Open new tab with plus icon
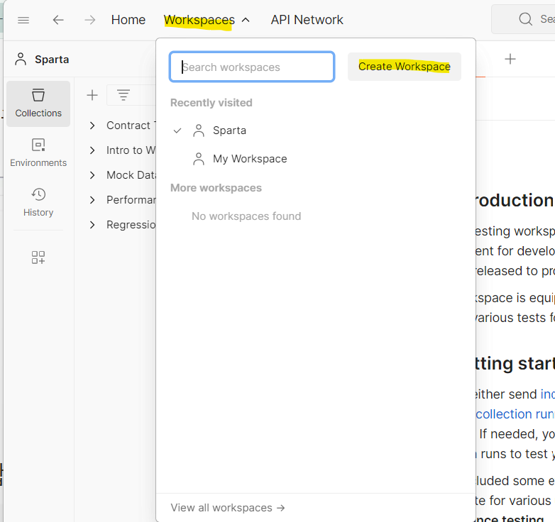The height and width of the screenshot is (522, 555). tap(510, 59)
